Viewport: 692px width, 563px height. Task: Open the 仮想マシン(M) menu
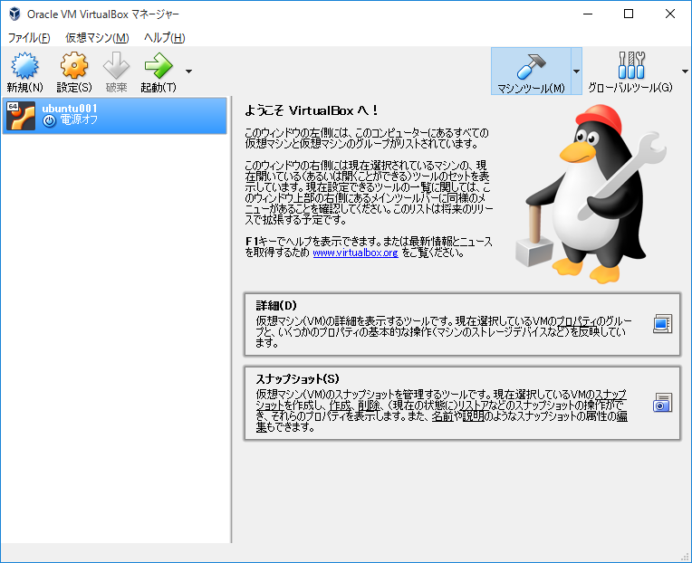[97, 38]
